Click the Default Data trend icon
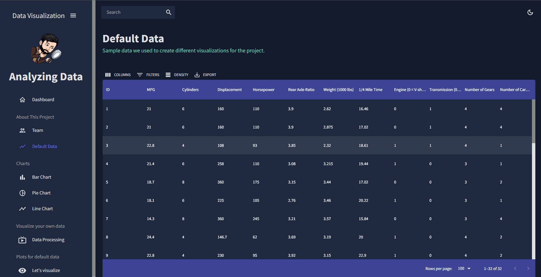Screen dimensions: 541x277 (x=23, y=147)
